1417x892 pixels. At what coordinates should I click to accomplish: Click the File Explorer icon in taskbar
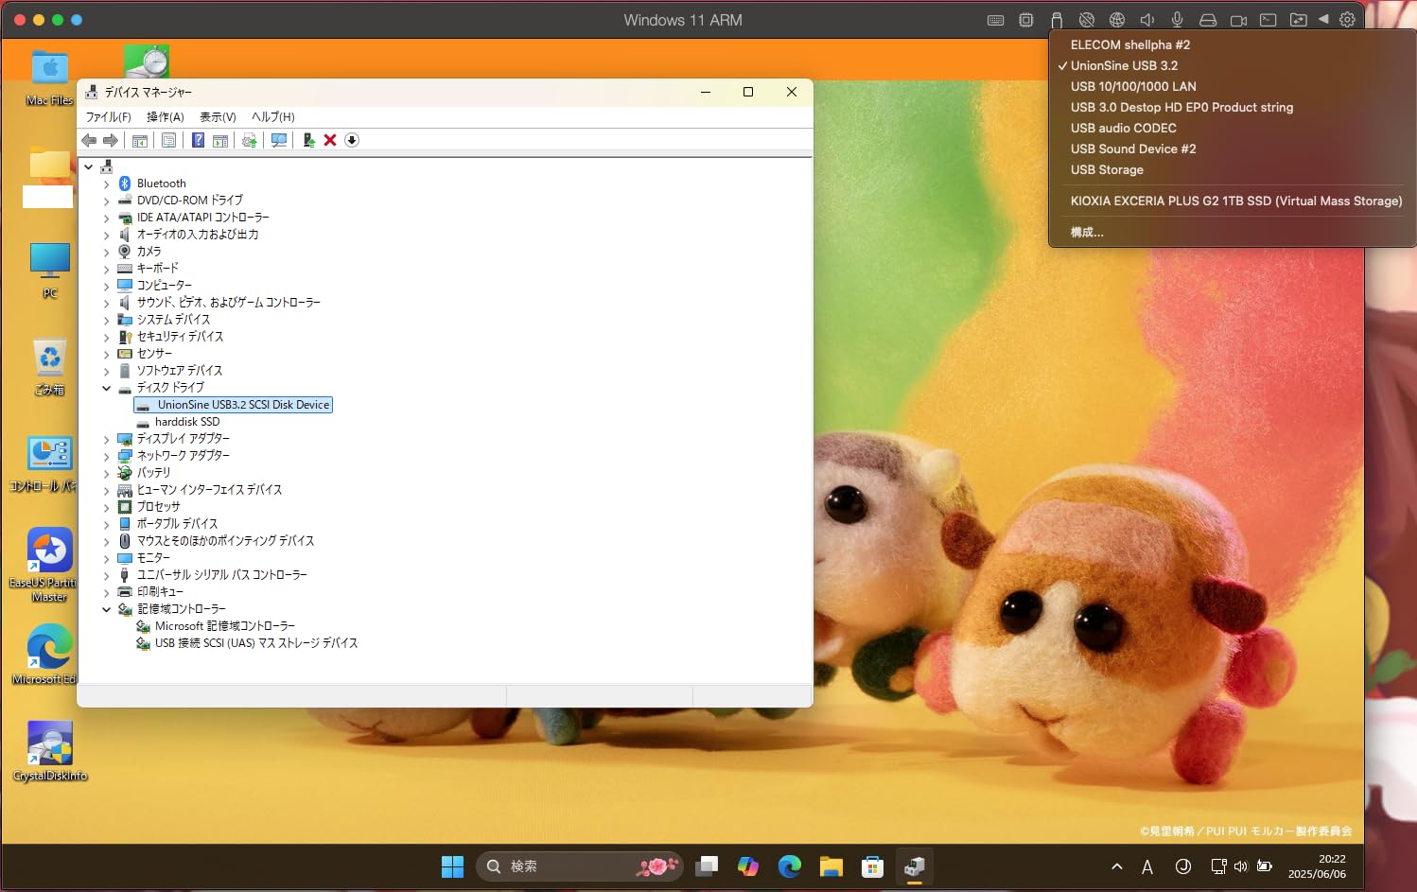point(831,866)
